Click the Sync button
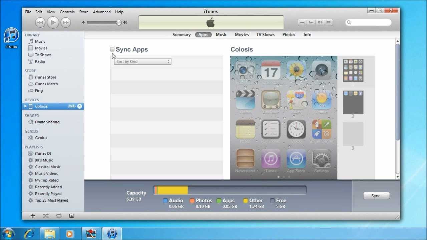The width and height of the screenshot is (427, 240). 376,196
